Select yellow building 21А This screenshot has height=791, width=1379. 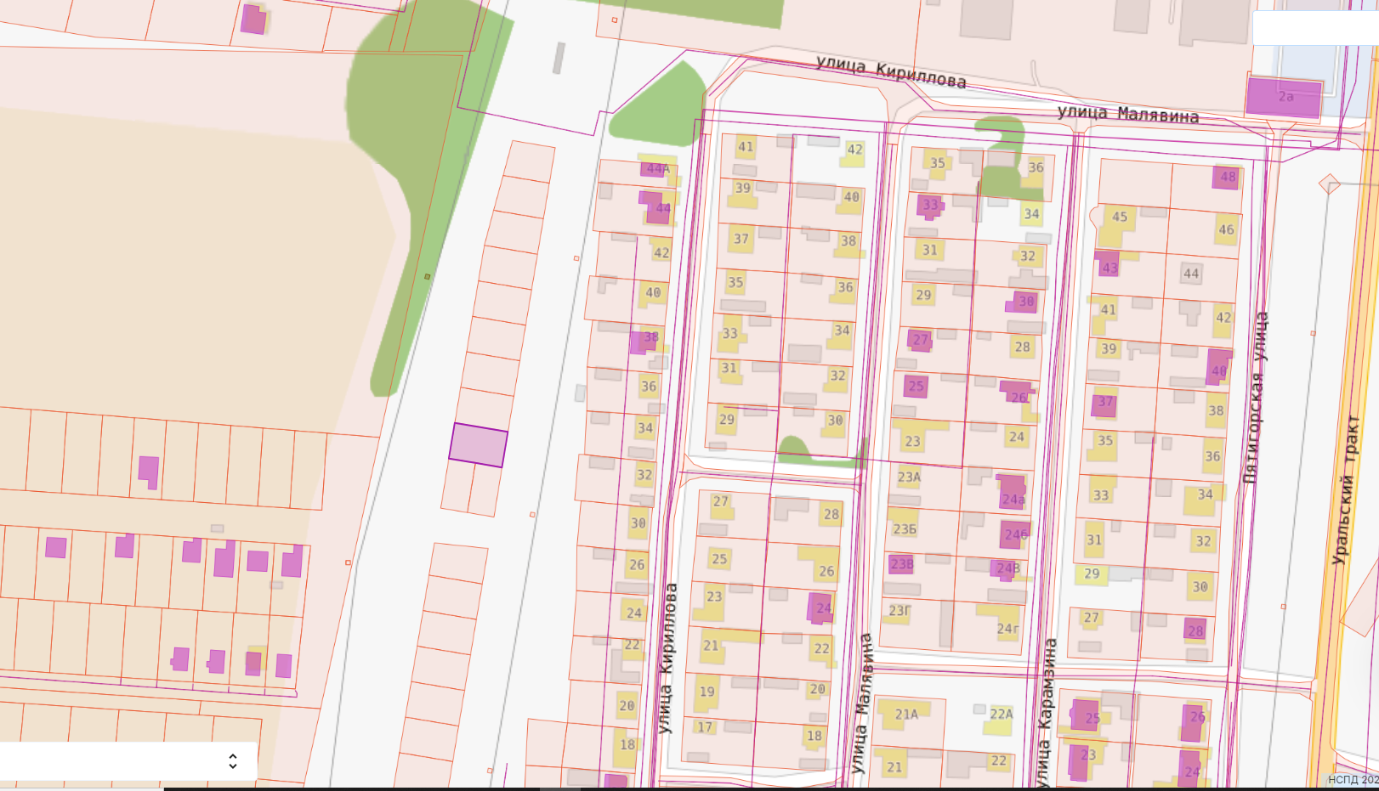pyautogui.click(x=906, y=714)
